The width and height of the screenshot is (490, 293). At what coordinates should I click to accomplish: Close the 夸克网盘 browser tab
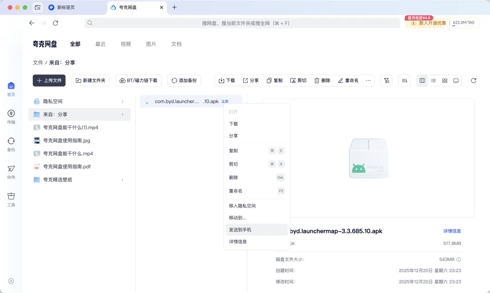(x=162, y=8)
